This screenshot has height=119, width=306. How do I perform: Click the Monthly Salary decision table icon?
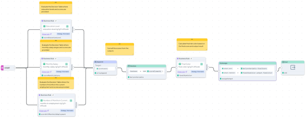44,64
